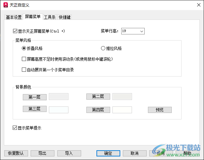Pick the fourth layer color swatch
Viewport: 204px width, 160px height.
(x=122, y=110)
